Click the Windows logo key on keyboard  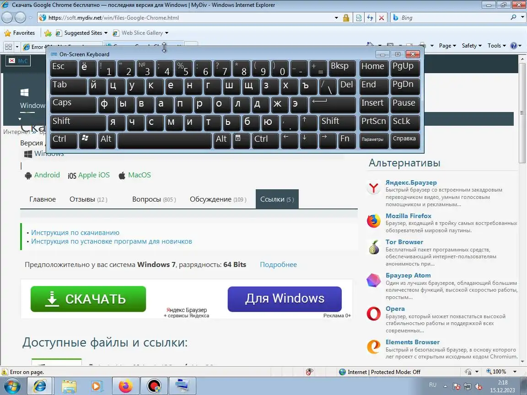(87, 140)
